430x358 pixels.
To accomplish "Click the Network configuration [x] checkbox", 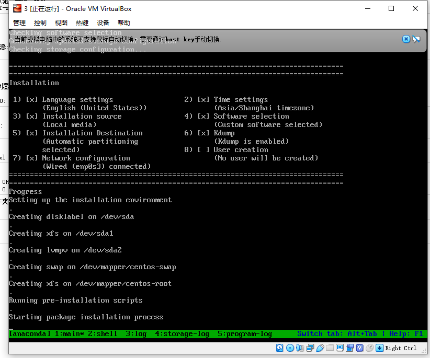I will click(x=32, y=158).
